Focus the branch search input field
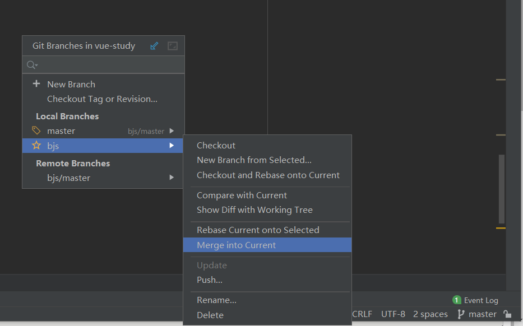Screen dimensions: 523x326 click(109, 66)
